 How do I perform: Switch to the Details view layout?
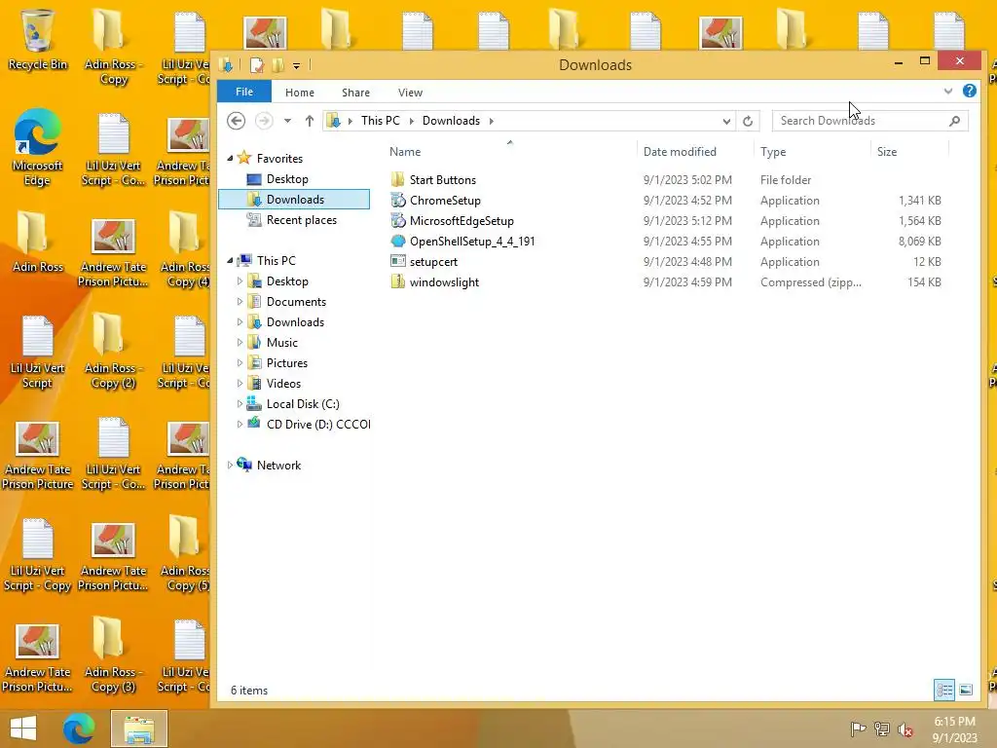944,691
